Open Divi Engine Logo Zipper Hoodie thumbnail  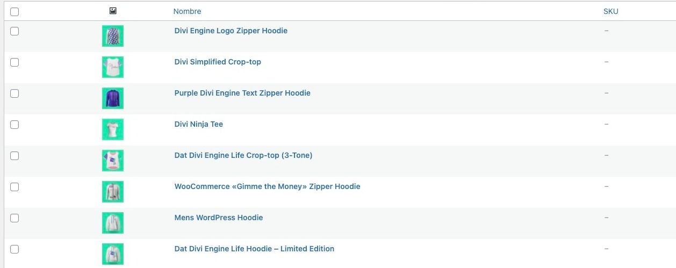113,36
